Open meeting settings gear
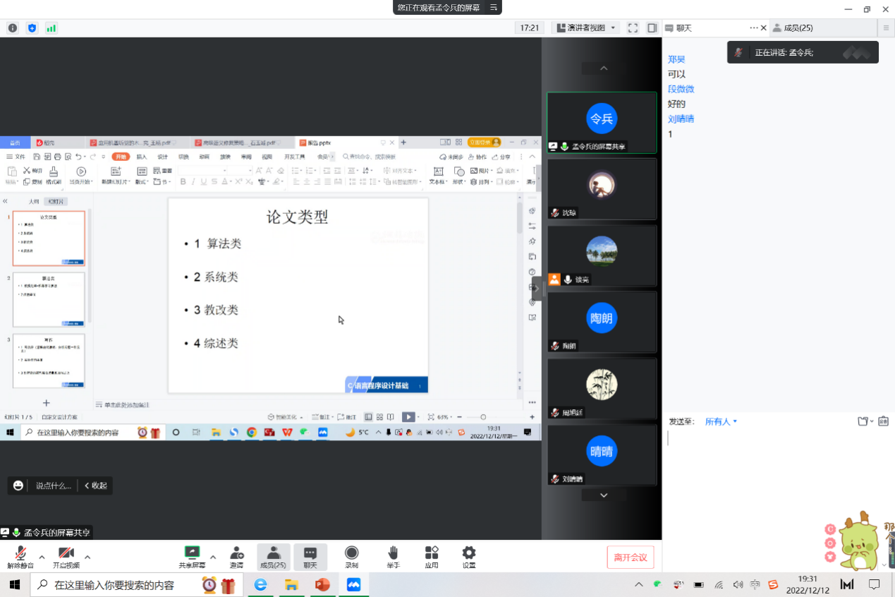The image size is (895, 597). click(x=468, y=557)
